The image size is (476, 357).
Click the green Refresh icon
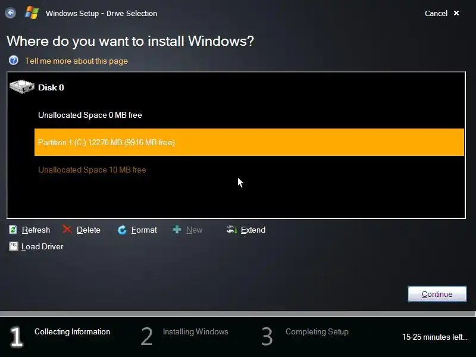[x=13, y=230]
